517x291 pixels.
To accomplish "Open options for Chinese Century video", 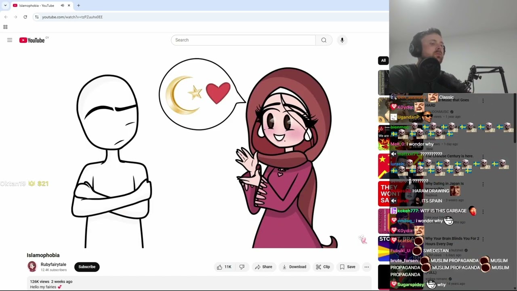I will click(483, 156).
